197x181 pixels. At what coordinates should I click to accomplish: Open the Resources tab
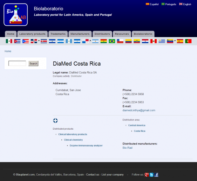[122, 34]
